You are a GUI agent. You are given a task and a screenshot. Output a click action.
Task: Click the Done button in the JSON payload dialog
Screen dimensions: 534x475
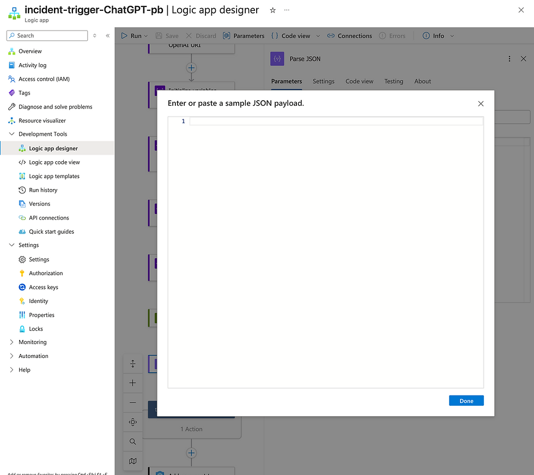pos(466,401)
